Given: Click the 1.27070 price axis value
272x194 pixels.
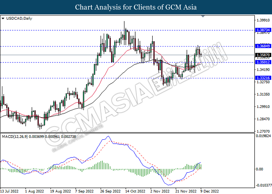Looking at the screenshot, I should point(263,131).
